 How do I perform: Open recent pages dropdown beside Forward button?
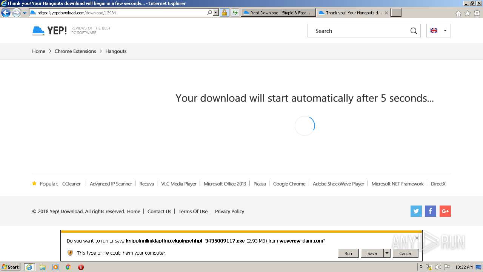point(25,13)
